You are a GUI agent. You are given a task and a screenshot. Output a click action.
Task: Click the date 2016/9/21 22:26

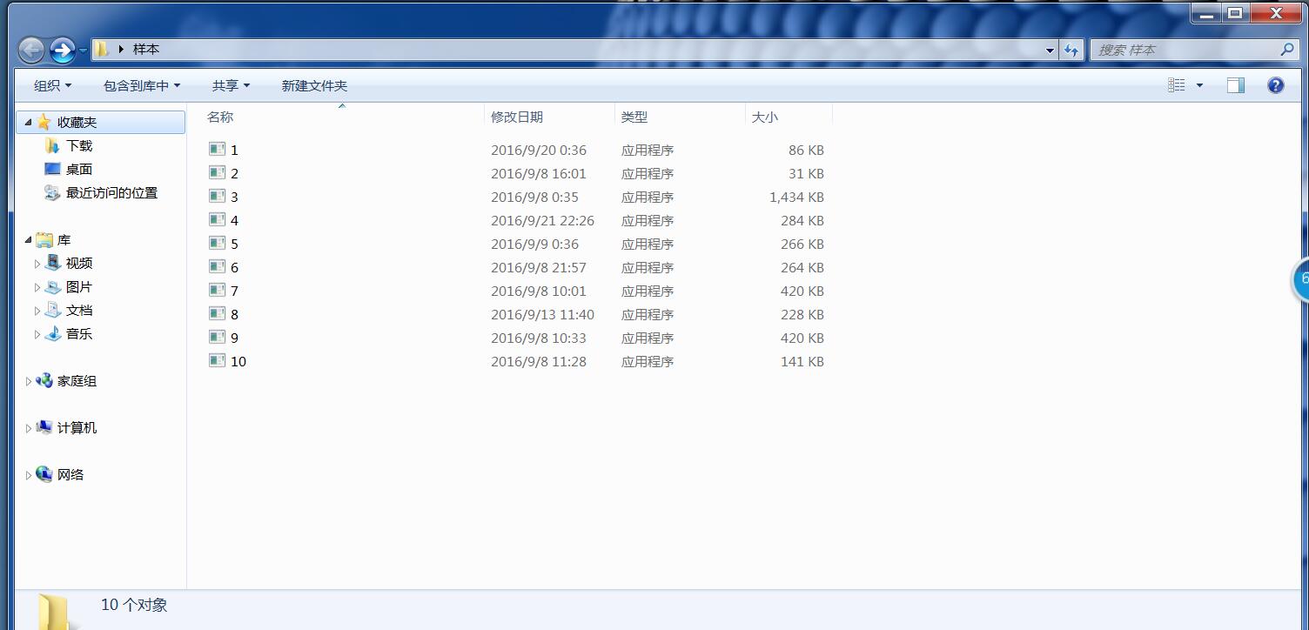pyautogui.click(x=543, y=221)
